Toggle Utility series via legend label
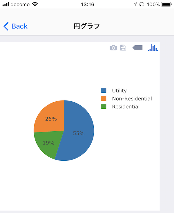 pyautogui.click(x=119, y=91)
